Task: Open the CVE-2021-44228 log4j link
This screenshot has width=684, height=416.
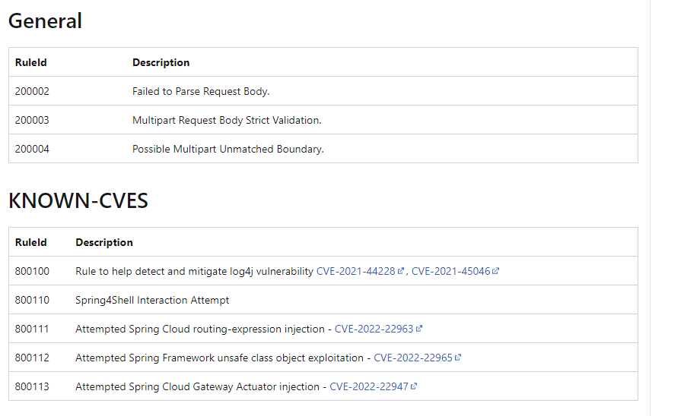Action: click(355, 272)
